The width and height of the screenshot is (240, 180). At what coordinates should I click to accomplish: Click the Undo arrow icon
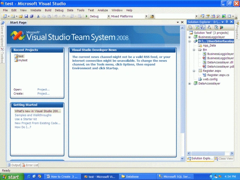pos(56,16)
